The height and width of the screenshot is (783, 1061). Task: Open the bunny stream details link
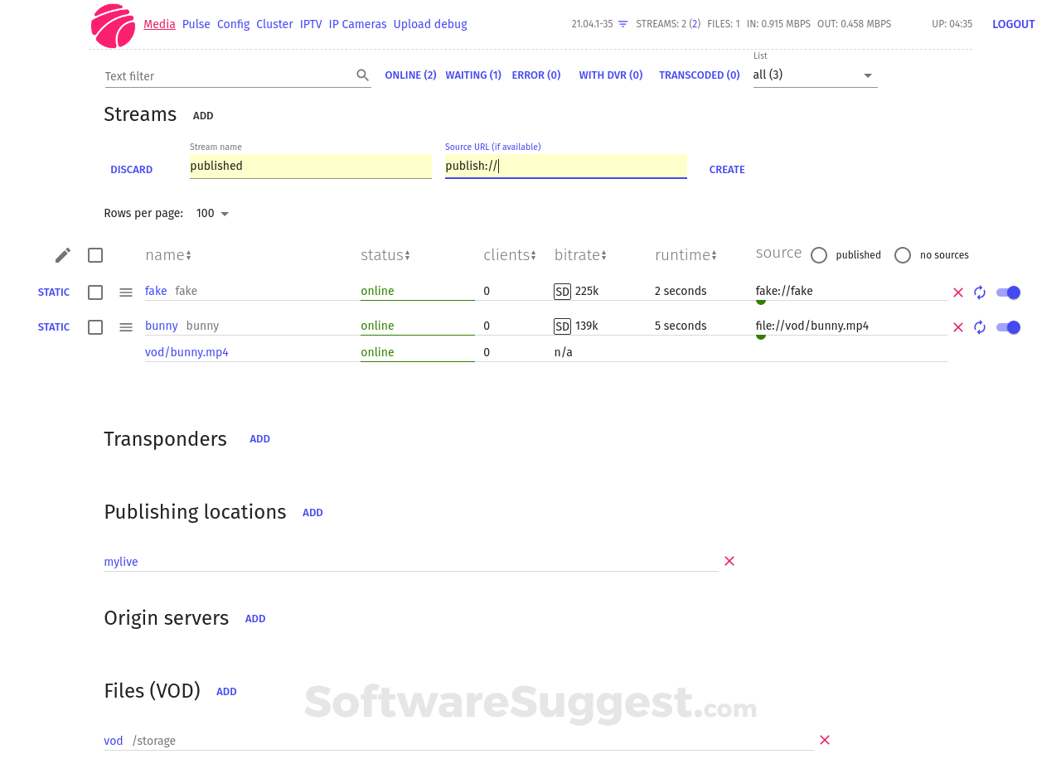[x=161, y=326]
